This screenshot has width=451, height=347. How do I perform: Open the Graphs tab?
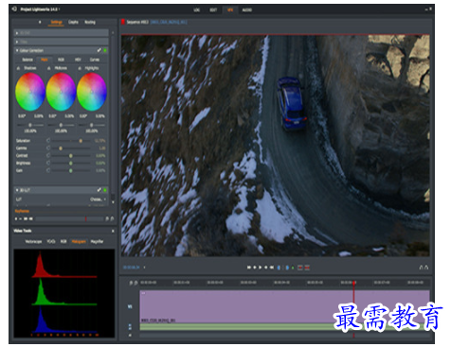(73, 22)
